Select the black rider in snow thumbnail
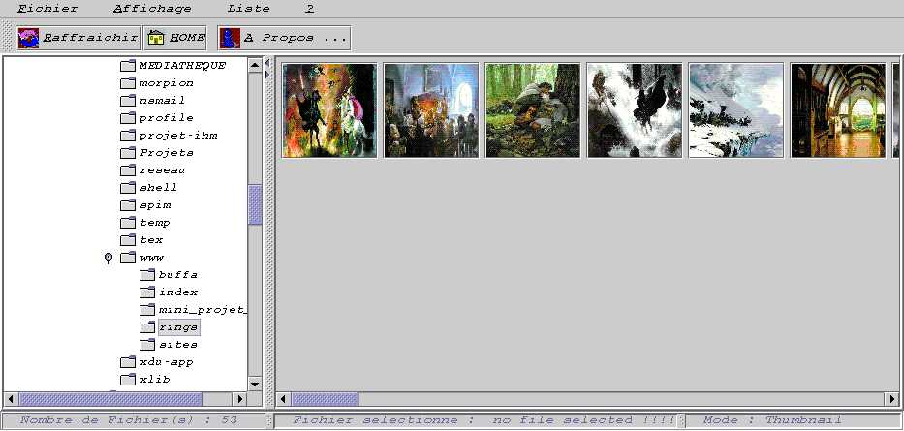 [x=634, y=110]
